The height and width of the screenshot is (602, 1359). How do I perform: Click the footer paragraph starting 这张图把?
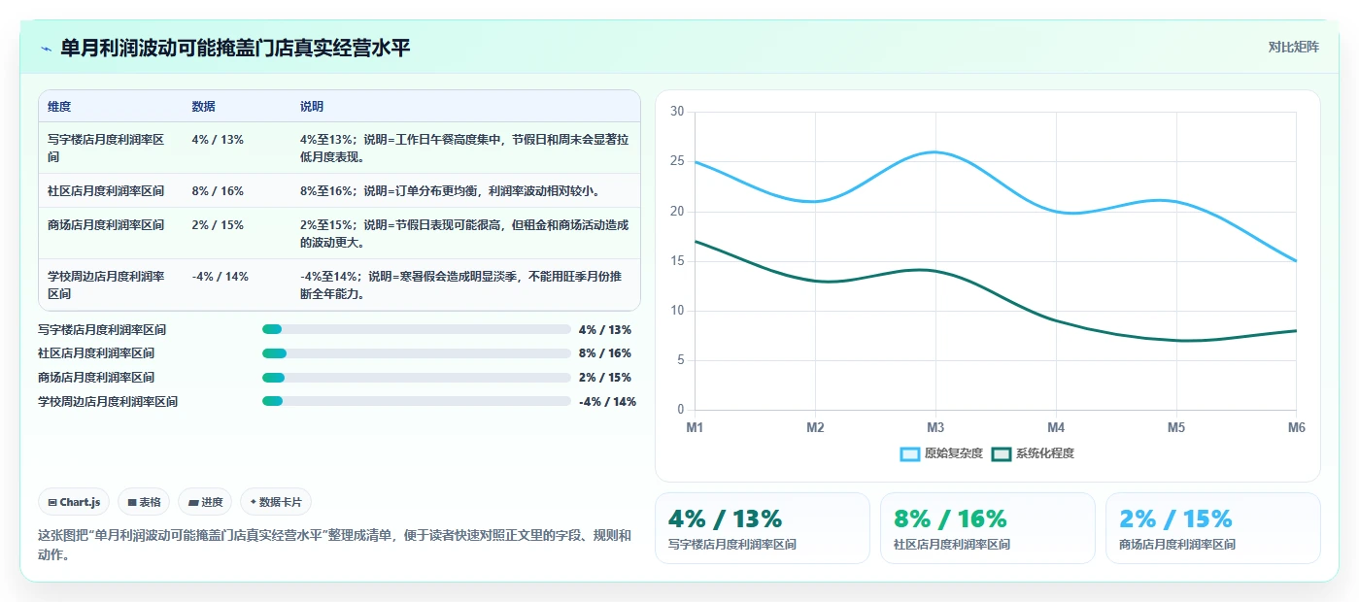pyautogui.click(x=334, y=545)
